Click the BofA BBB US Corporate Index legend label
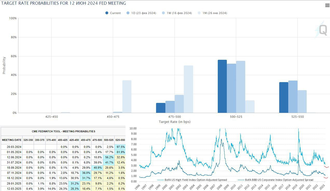Screen dimensions: 330x191 (279, 180)
